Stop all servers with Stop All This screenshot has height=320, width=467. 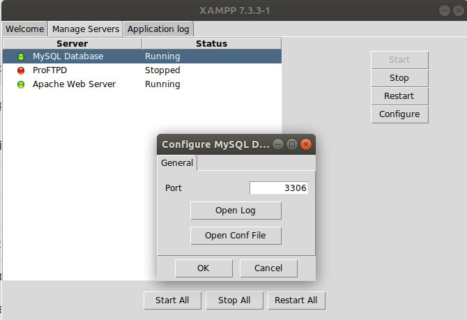coord(234,300)
